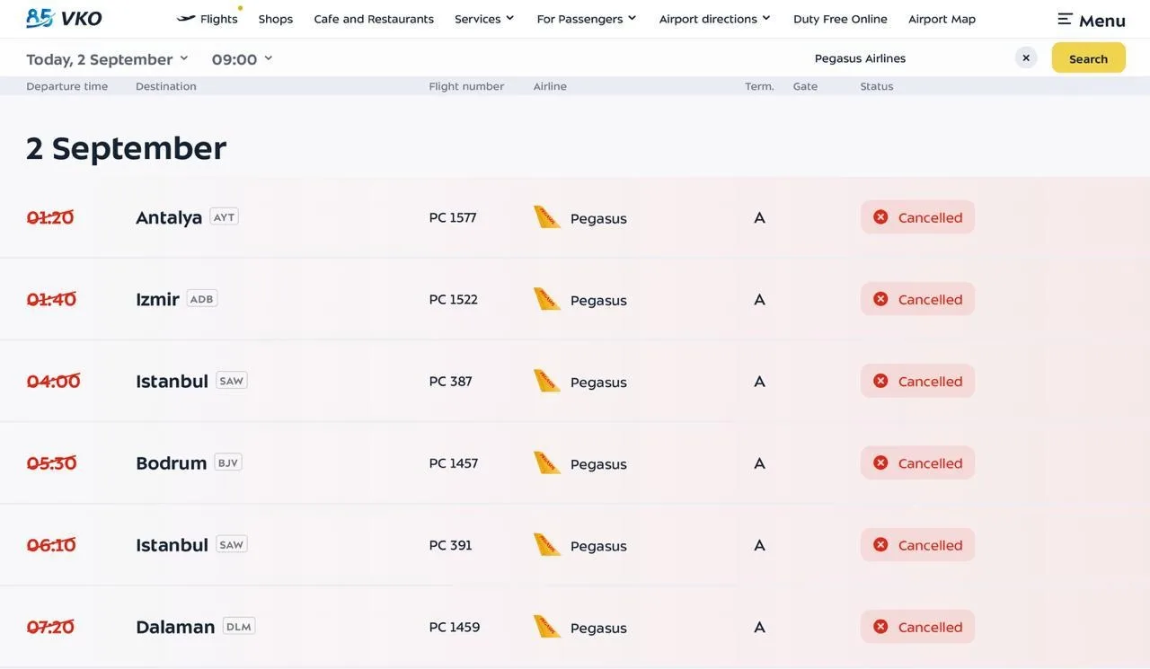Click the Status column header

pos(877,86)
